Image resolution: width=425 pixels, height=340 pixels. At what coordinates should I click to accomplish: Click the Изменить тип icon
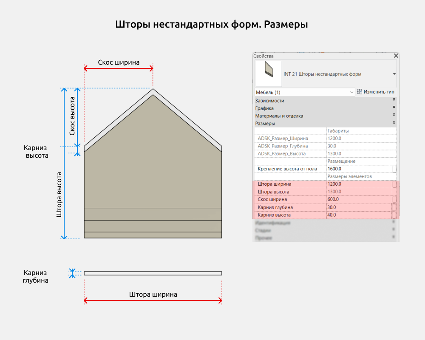360,92
